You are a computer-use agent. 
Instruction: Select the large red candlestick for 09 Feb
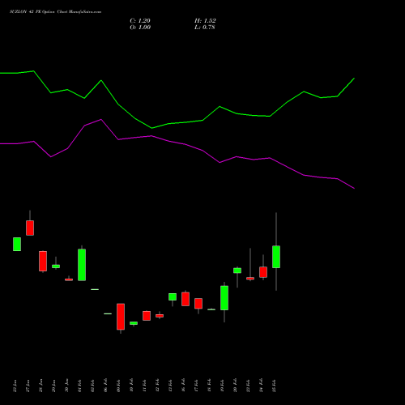click(x=121, y=317)
